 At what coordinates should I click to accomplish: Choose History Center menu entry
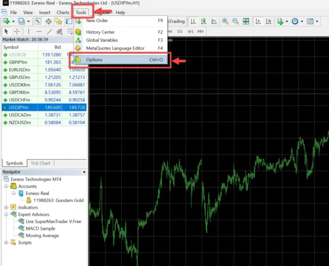[121, 32]
